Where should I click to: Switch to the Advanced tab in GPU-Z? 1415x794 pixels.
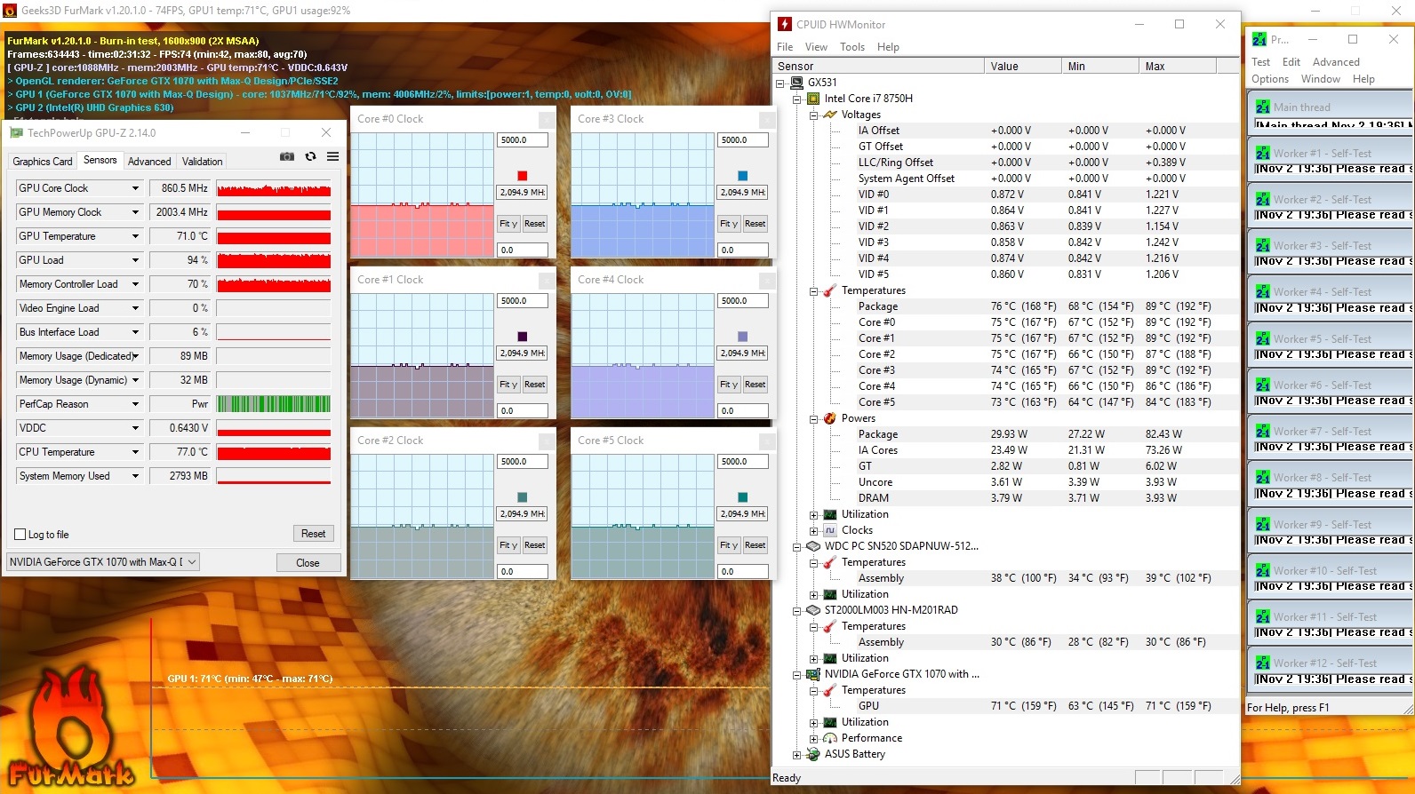[x=149, y=162]
